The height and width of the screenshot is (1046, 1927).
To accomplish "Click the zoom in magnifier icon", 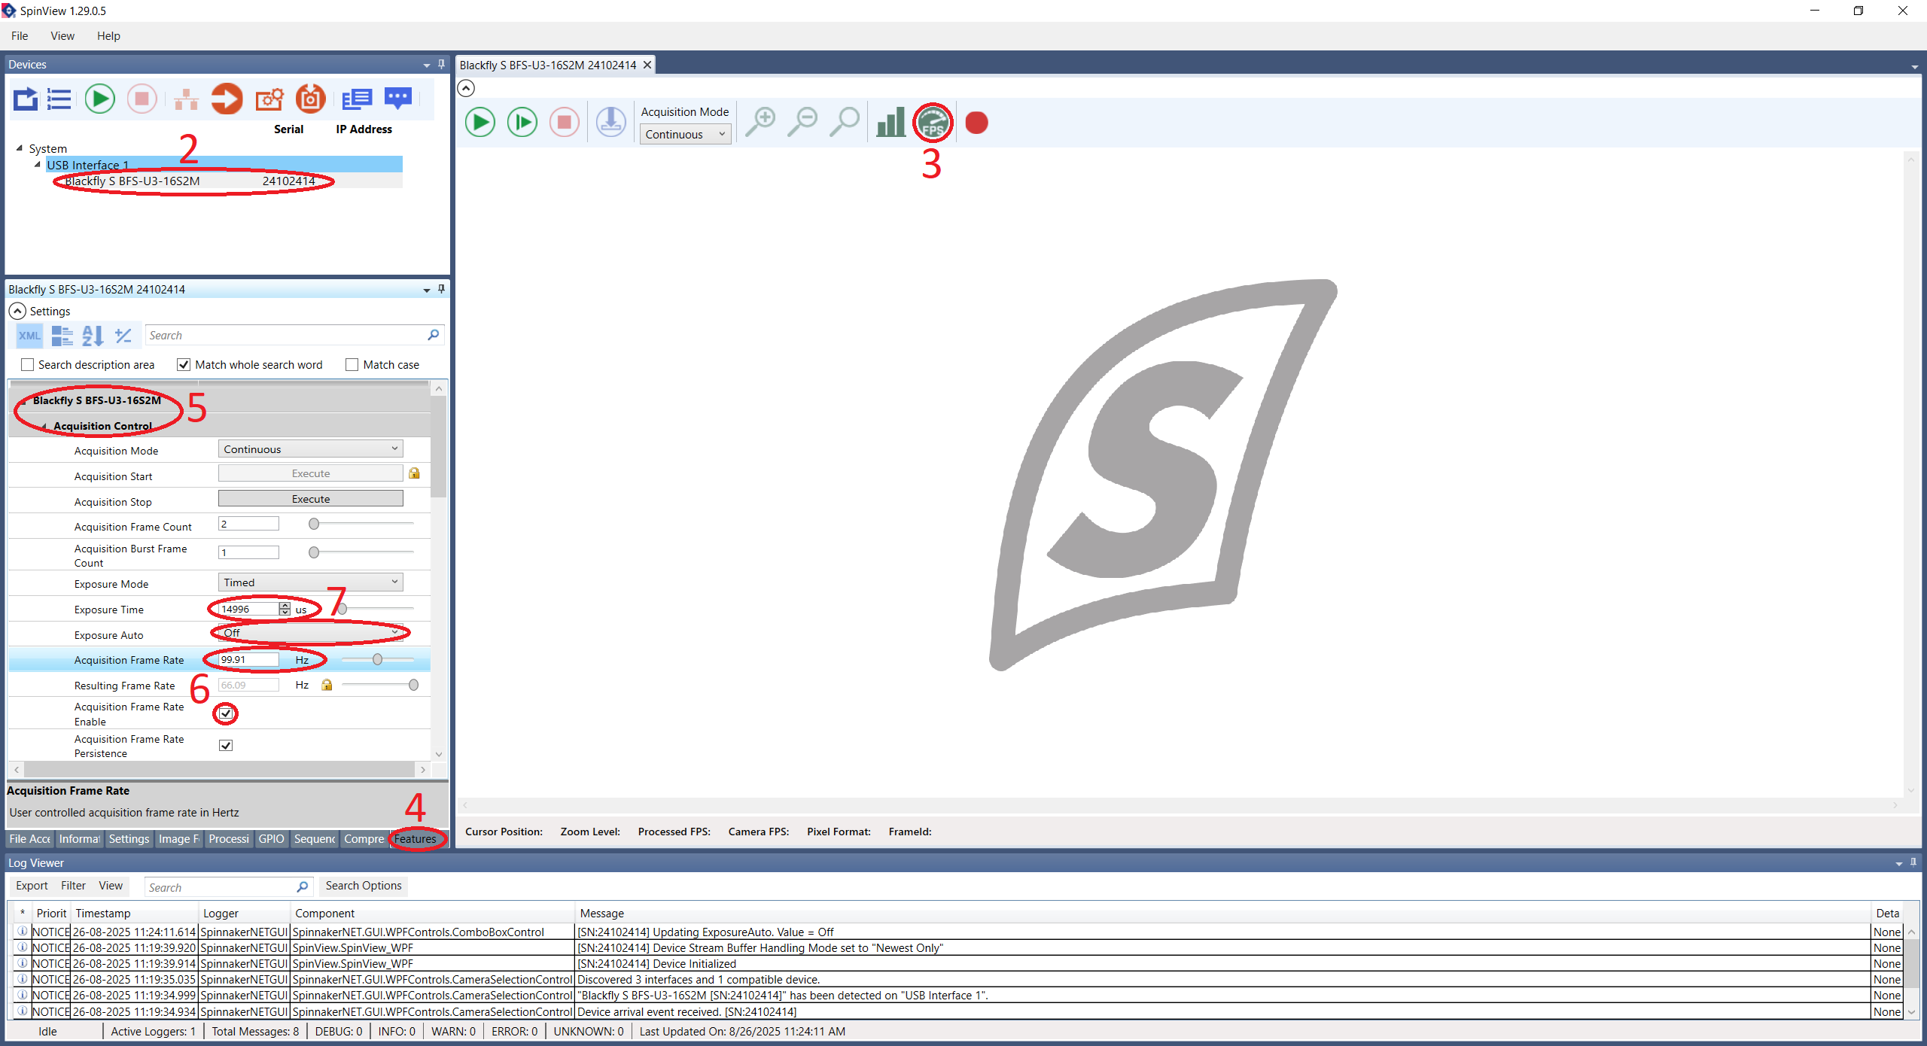I will coord(760,122).
